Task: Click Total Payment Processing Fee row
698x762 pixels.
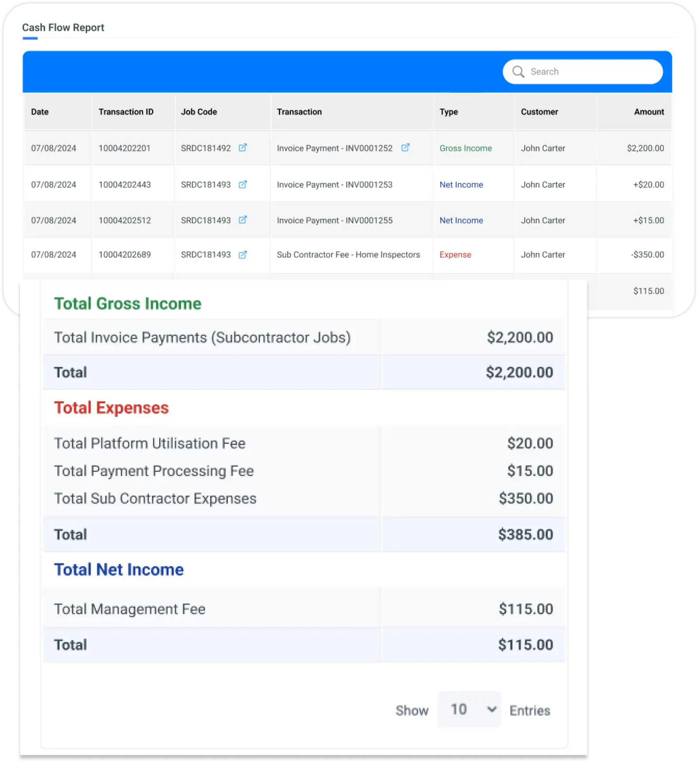Action: [x=304, y=471]
